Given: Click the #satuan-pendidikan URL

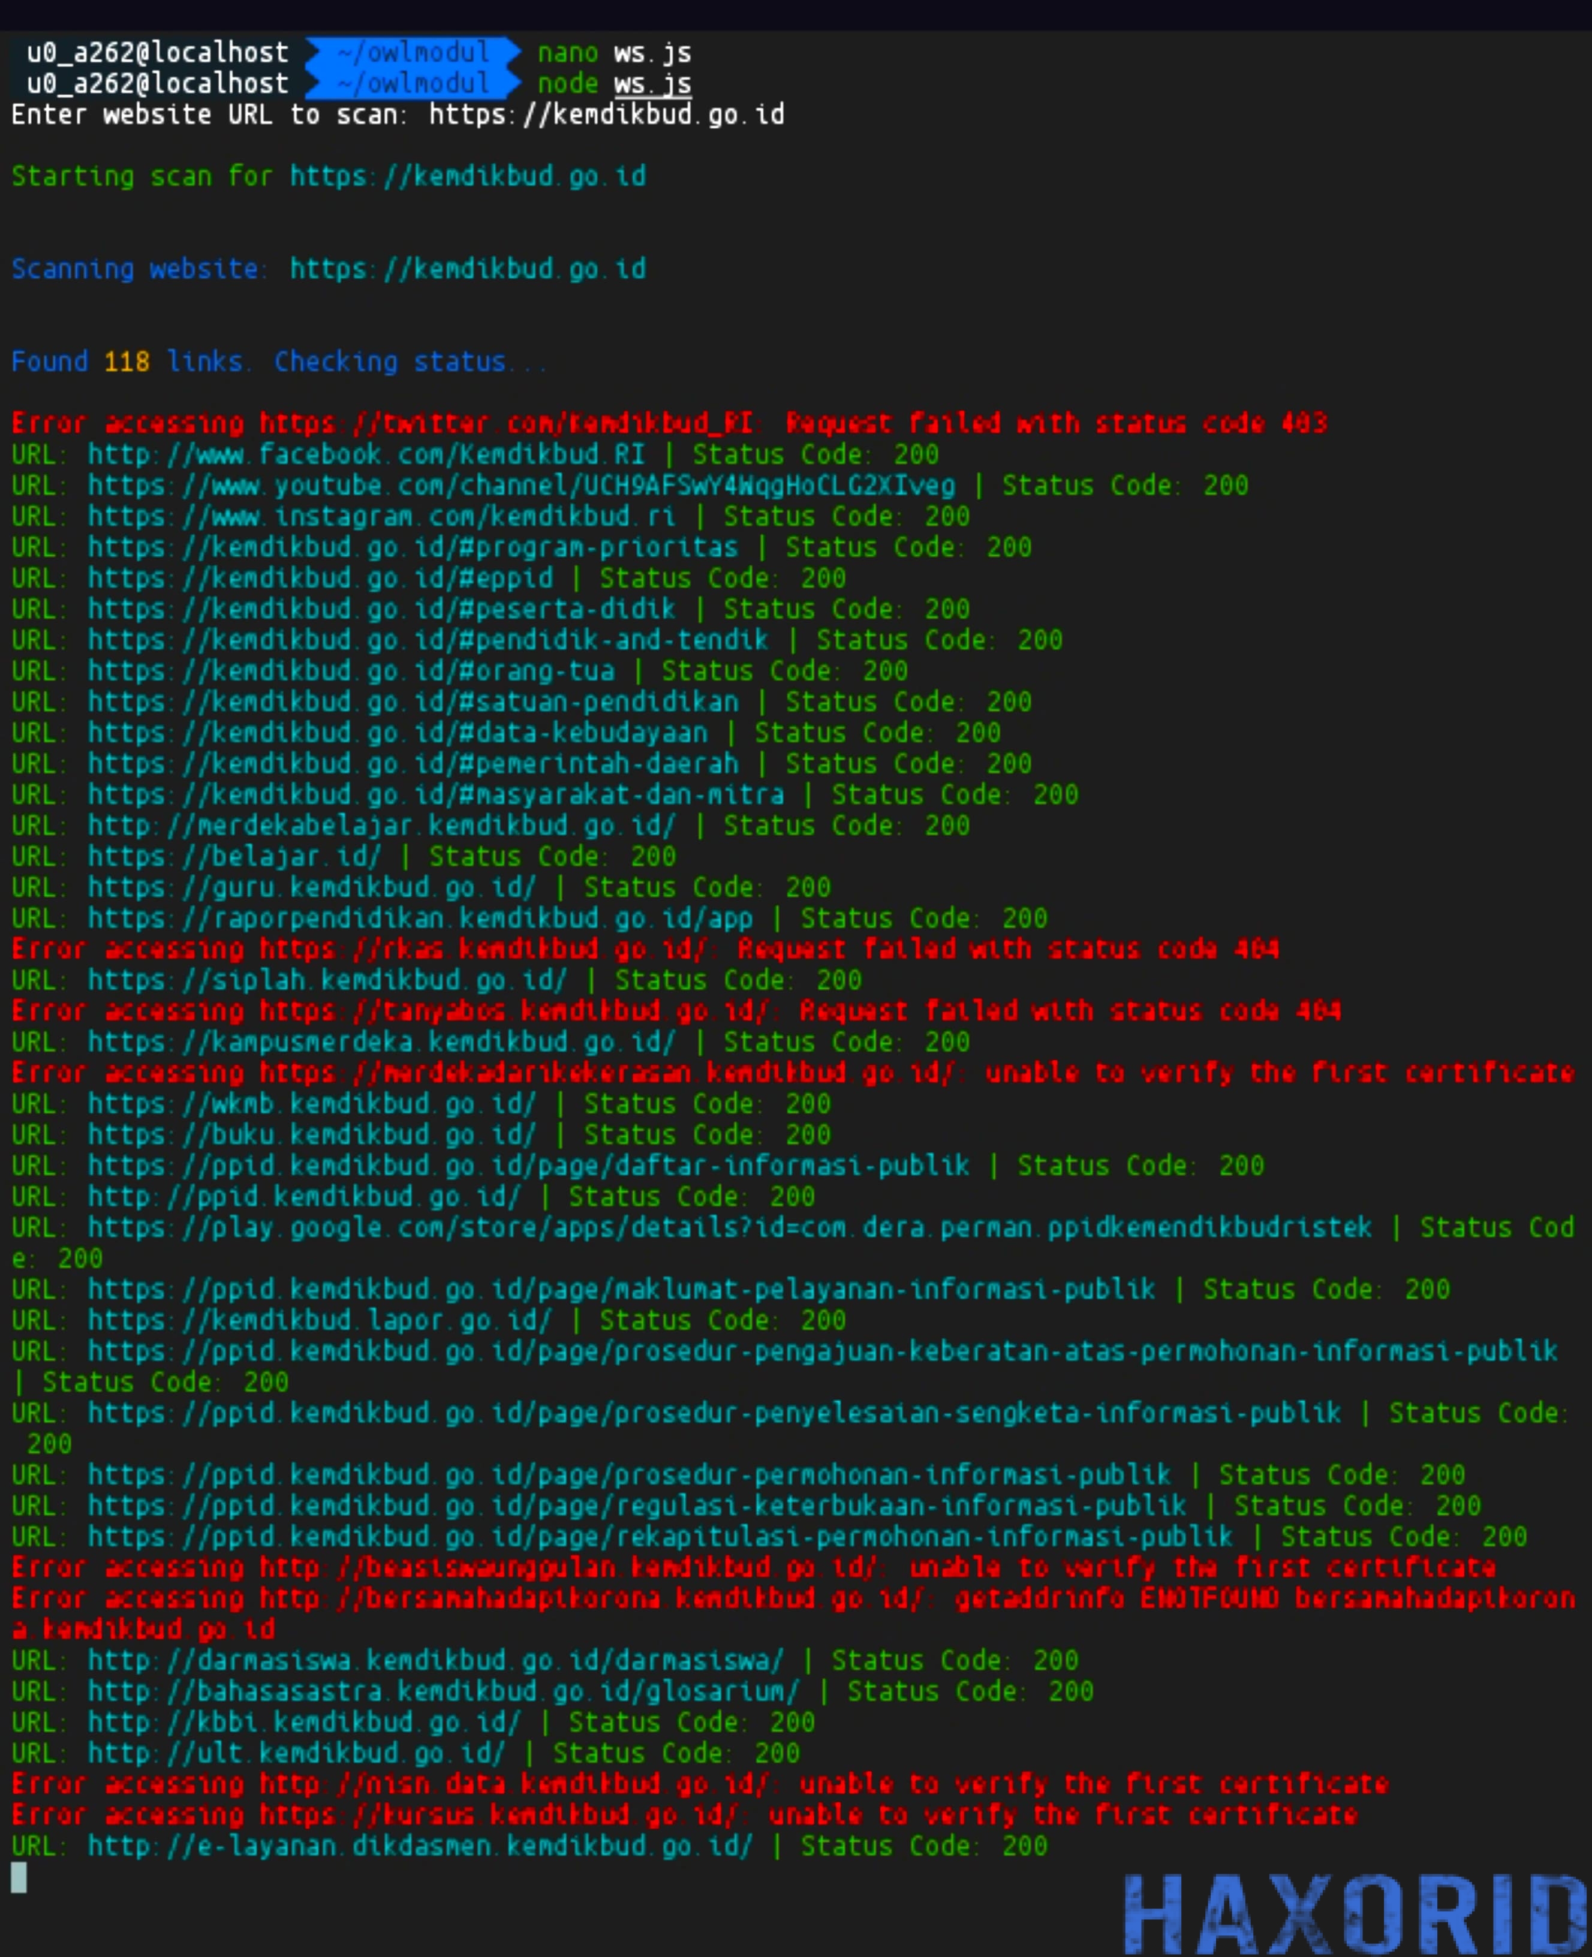Looking at the screenshot, I should (x=413, y=703).
